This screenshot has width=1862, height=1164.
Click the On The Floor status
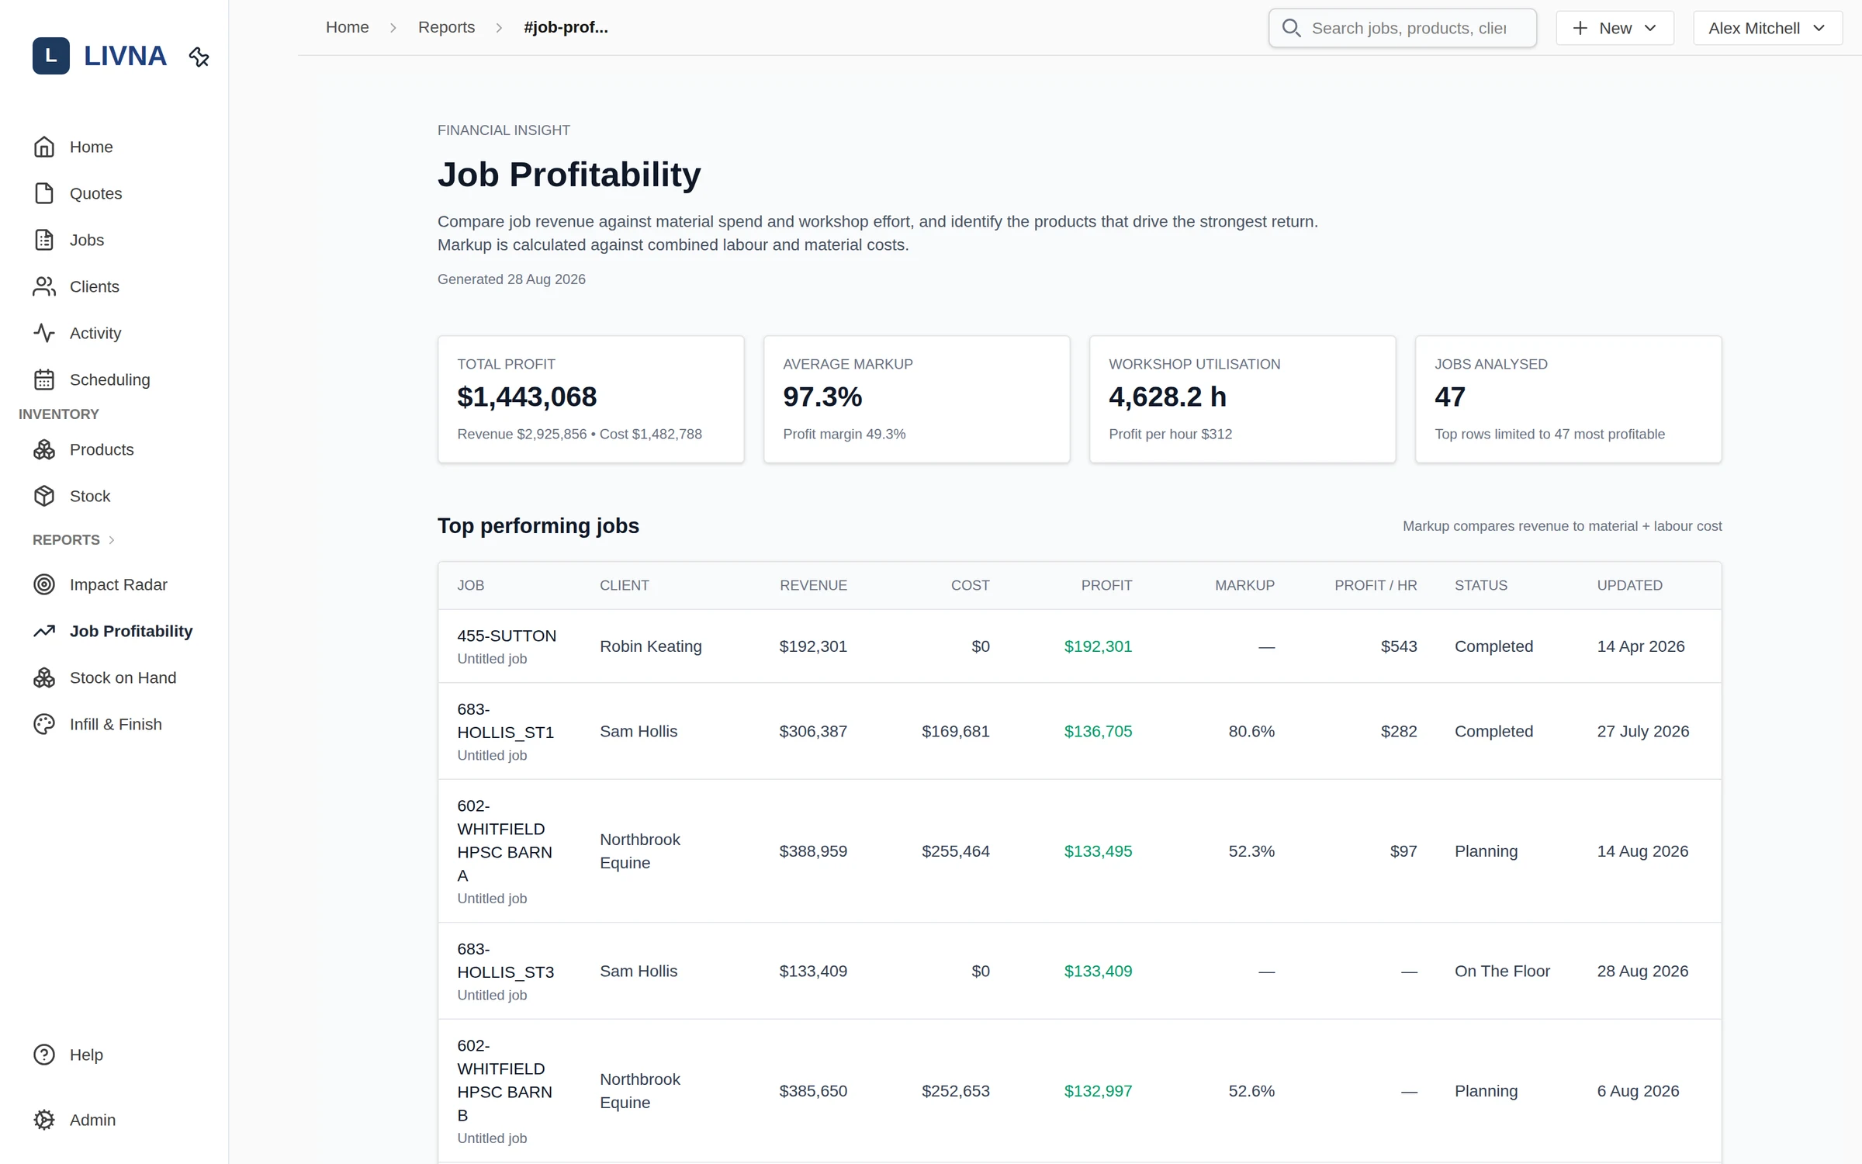[x=1502, y=971]
